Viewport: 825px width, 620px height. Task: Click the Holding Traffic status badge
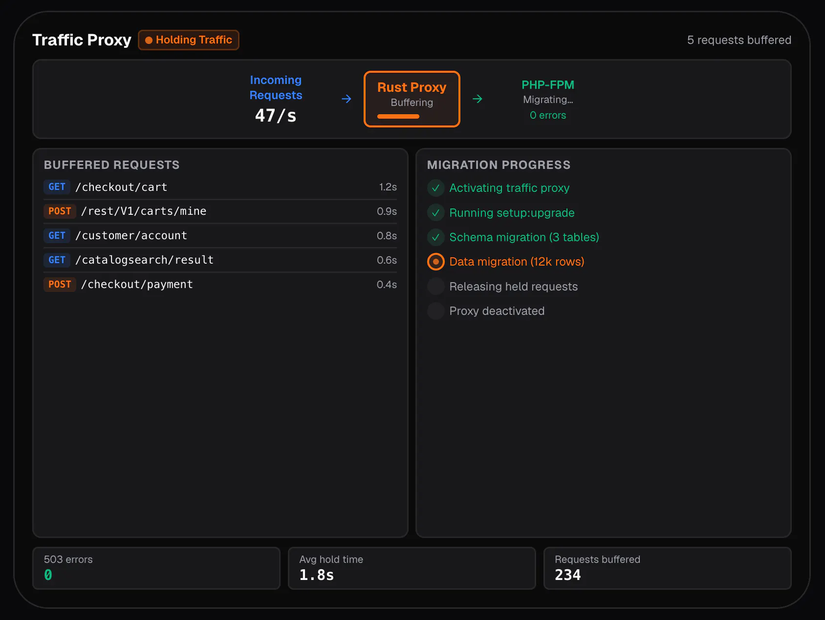pos(189,40)
